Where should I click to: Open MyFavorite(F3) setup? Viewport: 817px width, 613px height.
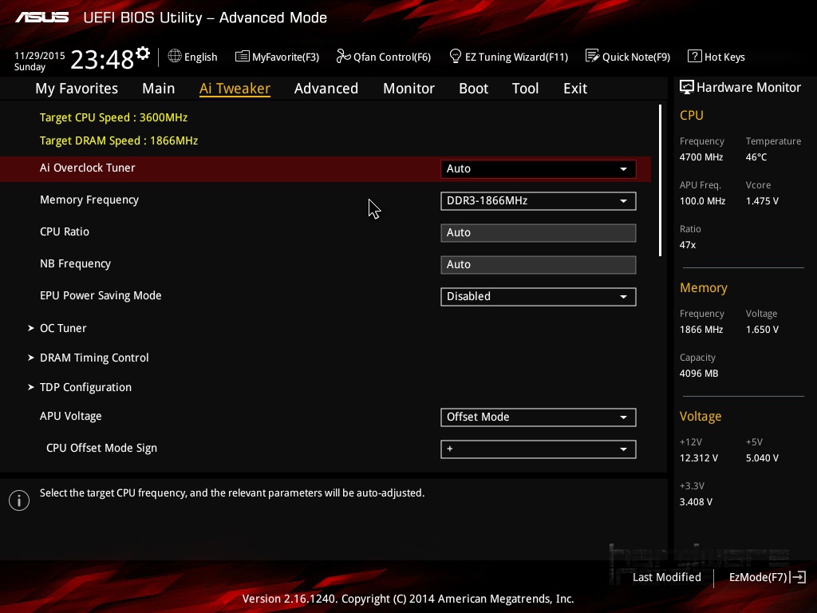[277, 57]
